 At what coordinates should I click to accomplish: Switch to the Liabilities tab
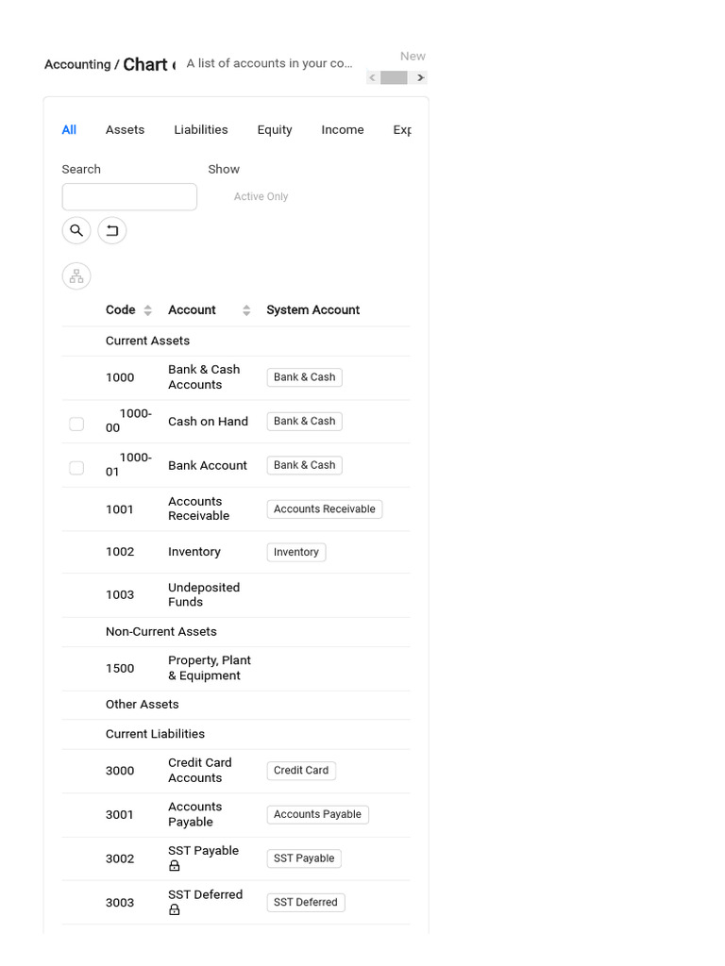[200, 130]
